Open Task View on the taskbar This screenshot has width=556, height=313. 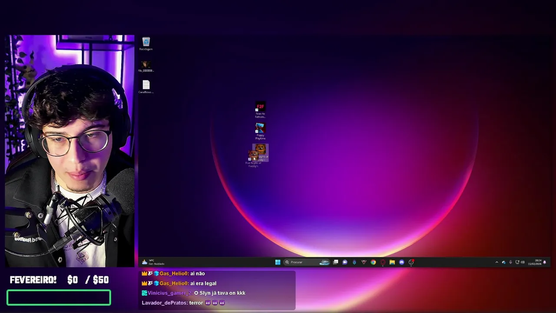336,262
